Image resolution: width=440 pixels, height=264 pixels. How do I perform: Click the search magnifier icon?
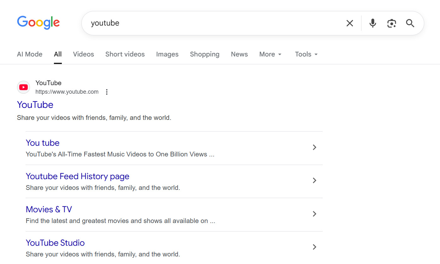[410, 23]
